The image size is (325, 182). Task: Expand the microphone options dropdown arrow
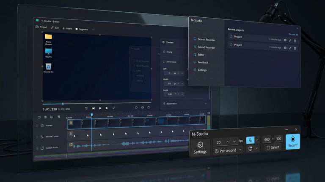point(257,140)
